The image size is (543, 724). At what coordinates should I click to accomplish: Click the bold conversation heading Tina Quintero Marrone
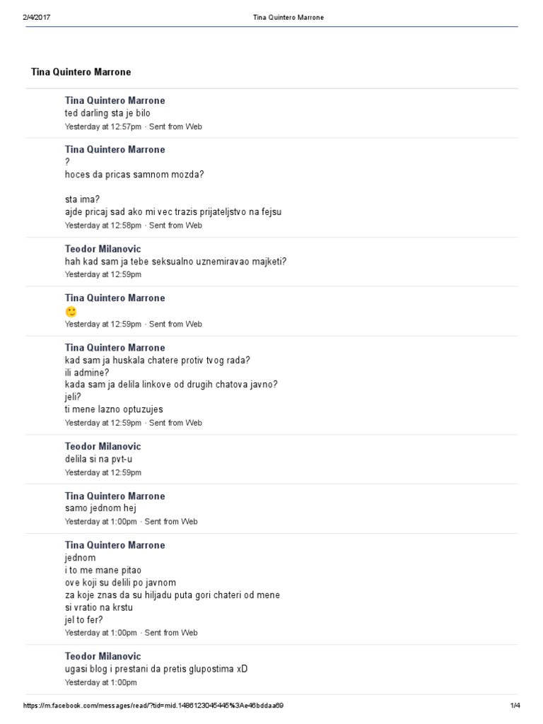[x=81, y=72]
